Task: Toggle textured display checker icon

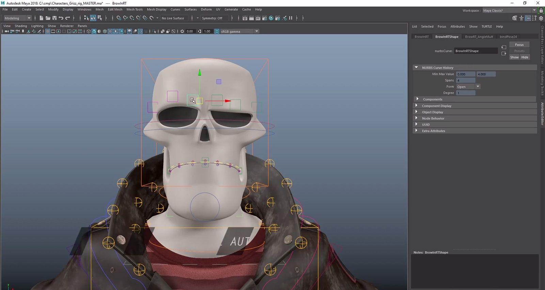Action: coord(110,31)
